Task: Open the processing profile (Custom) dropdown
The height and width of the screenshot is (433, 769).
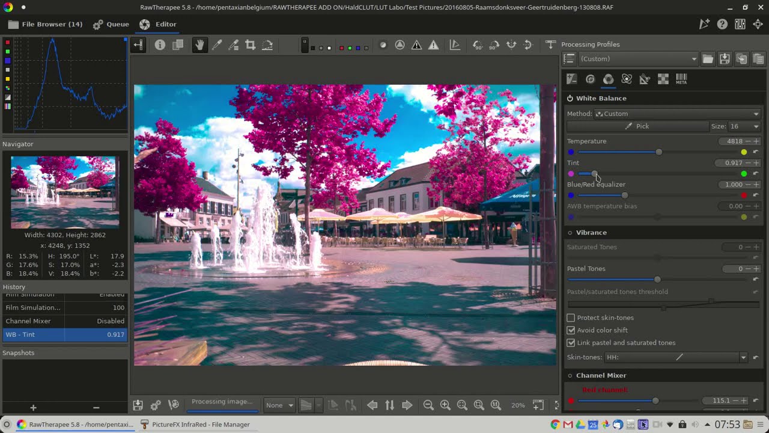Action: pos(639,59)
